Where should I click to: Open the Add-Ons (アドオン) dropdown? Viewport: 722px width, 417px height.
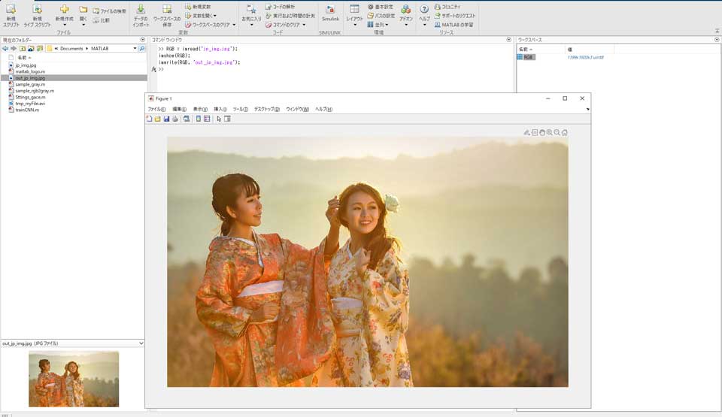point(406,25)
